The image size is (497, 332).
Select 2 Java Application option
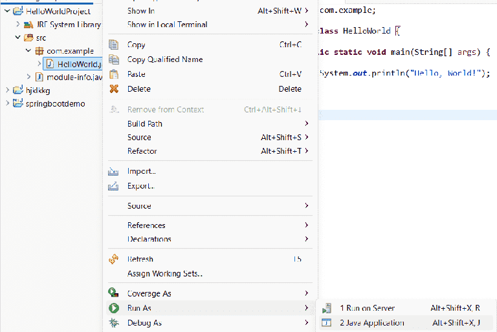click(x=406, y=322)
